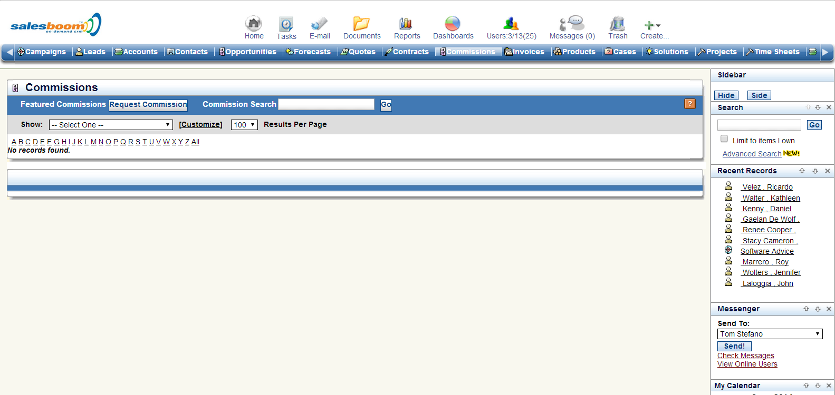Switch to the Forecasts tab
Image resolution: width=835 pixels, height=395 pixels.
[308, 52]
